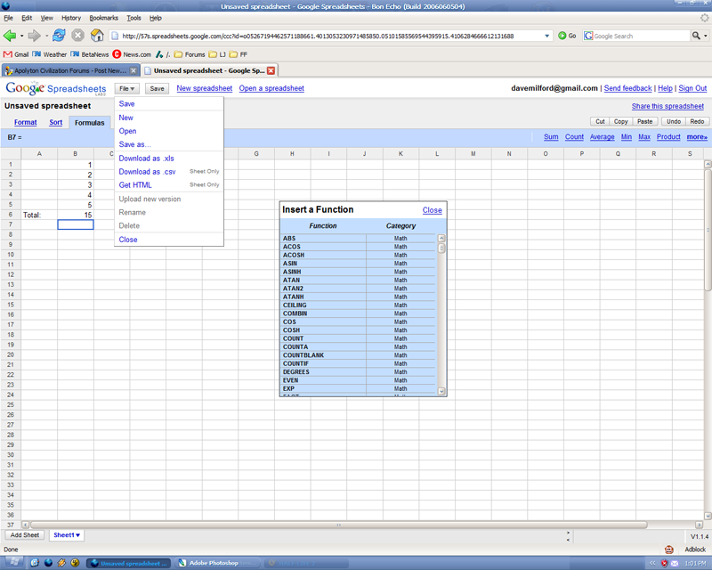Open the Weather bookmark
Image resolution: width=712 pixels, height=570 pixels.
pyautogui.click(x=49, y=54)
